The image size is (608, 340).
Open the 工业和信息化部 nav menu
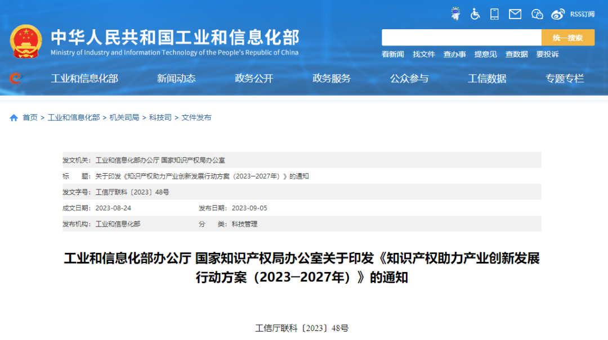(x=84, y=79)
